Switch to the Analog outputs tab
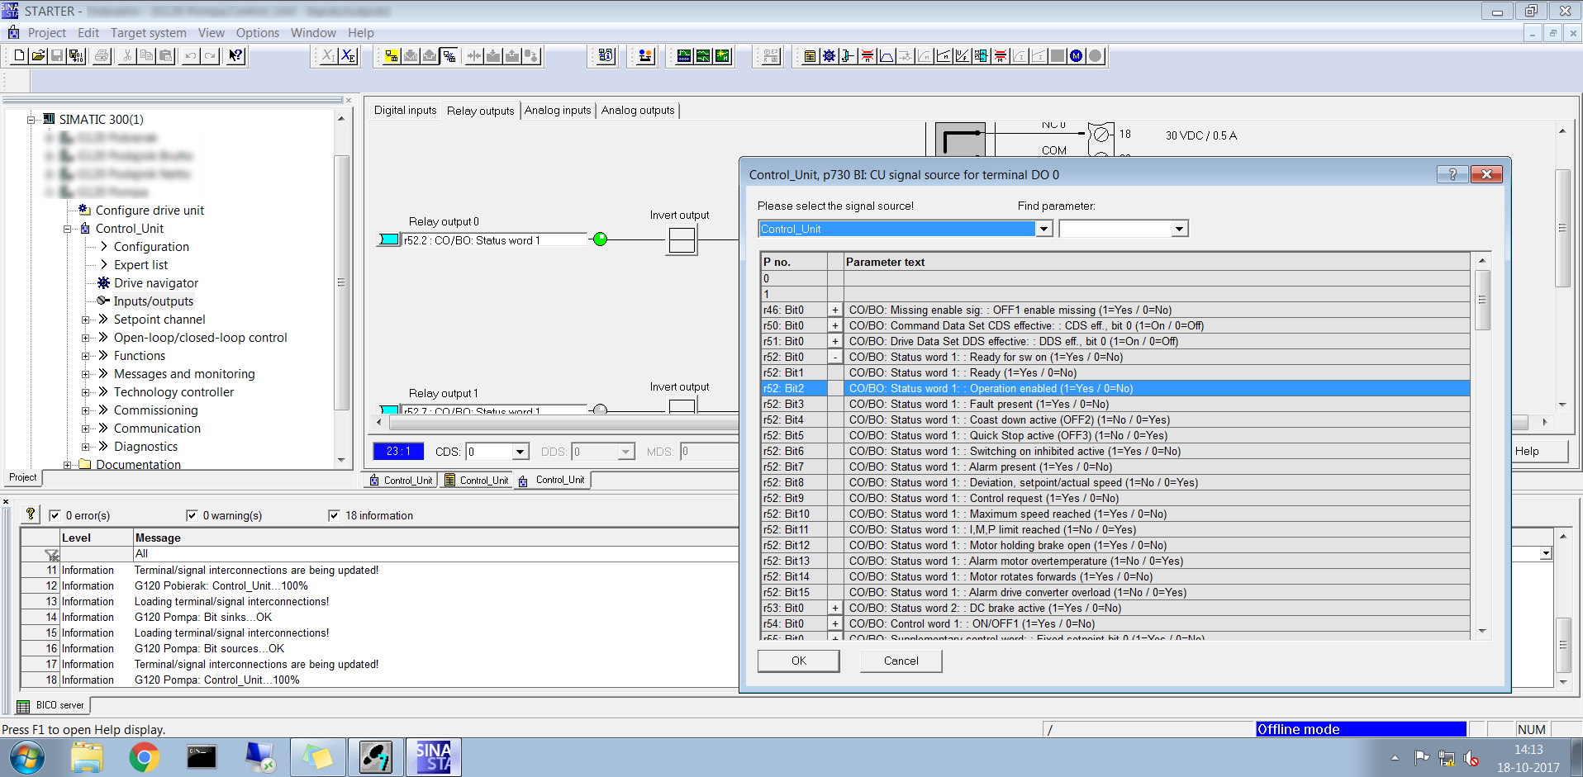The image size is (1583, 777). tap(638, 110)
